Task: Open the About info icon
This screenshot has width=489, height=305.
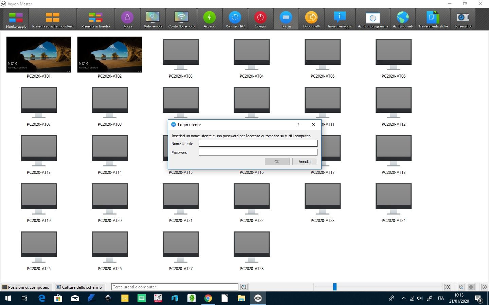Action: pos(485,287)
